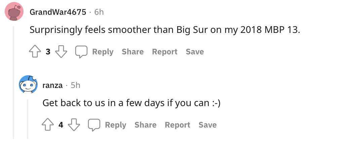
Task: Open the 6h timestamp permalink
Action: 99,12
